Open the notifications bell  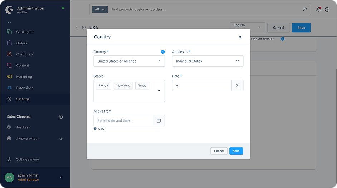318,10
